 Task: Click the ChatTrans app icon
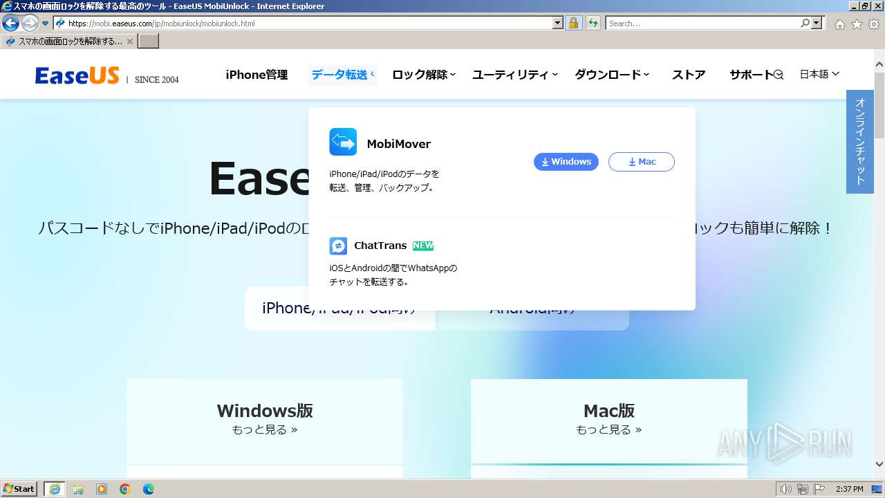[x=338, y=246]
